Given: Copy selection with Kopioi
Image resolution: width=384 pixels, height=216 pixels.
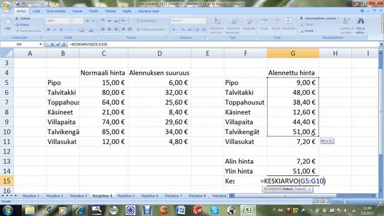Looking at the screenshot, I should (x=22, y=25).
